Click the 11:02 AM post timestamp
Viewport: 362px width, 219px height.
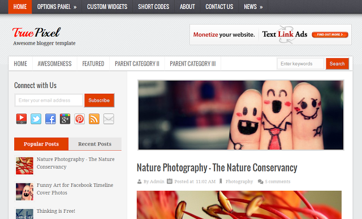tap(205, 181)
